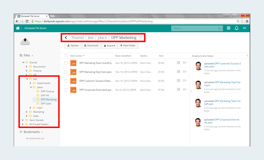Star the DPP Marketing folder as favorite
This screenshot has height=160, width=264.
click(140, 38)
